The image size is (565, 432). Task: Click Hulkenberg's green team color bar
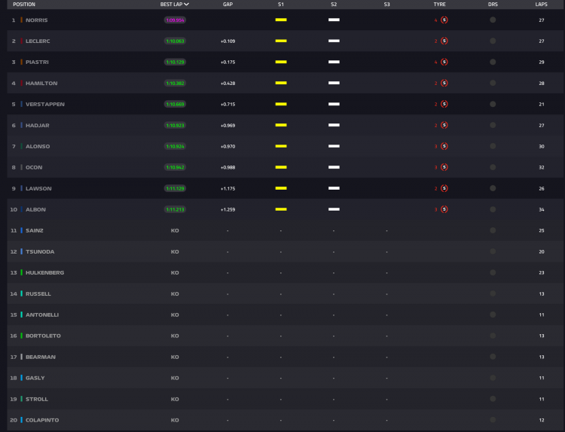[22, 272]
